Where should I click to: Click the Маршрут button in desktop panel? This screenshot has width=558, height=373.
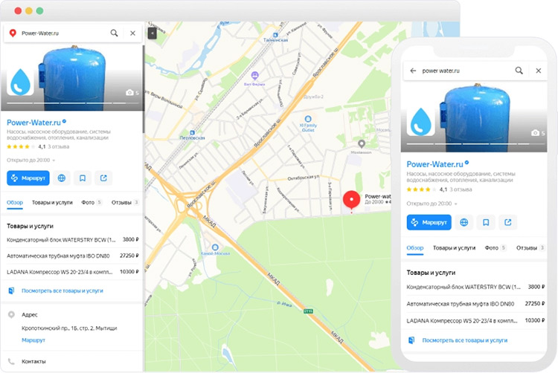coord(28,178)
